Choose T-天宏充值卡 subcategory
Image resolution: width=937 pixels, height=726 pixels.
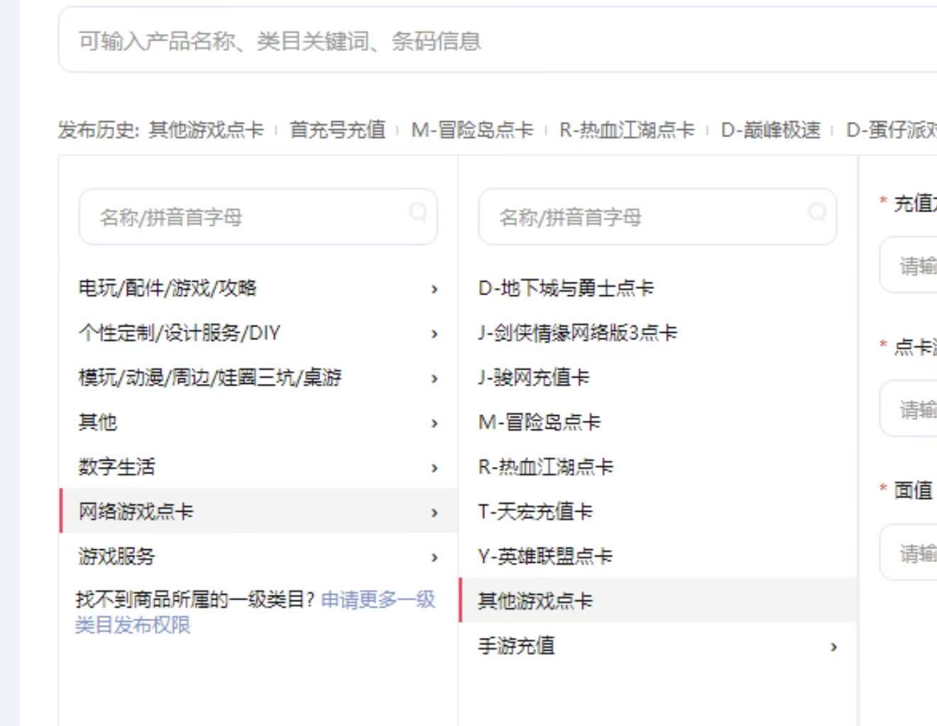point(658,512)
